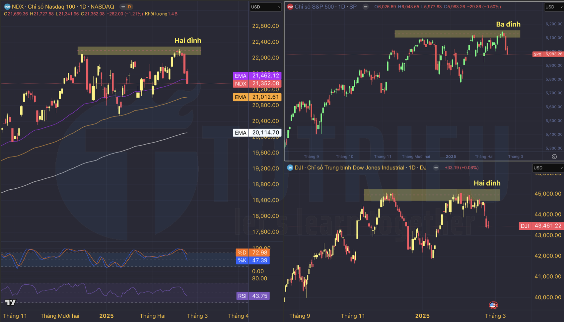564x322 pixels.
Task: Click 'Tháng 9' on DJI time axis
Action: 300,316
